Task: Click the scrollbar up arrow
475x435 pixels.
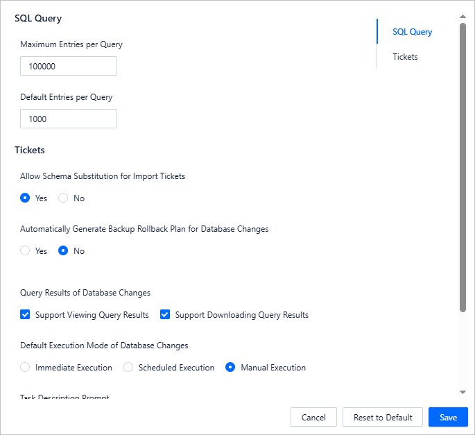Action: pos(463,16)
